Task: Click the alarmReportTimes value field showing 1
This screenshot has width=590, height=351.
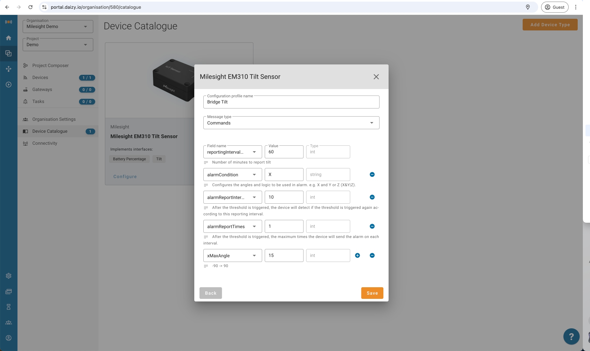Action: point(284,226)
